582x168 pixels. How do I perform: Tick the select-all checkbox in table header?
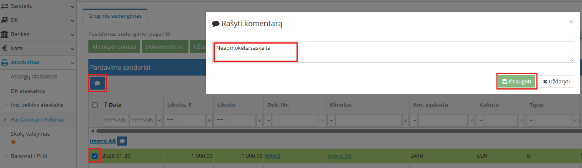pos(95,105)
